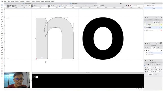Screen dimensions: 163x91
Task: Open the File menu
Action: click(2, 2)
